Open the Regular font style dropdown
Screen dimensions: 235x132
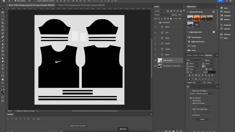pyautogui.click(x=210, y=60)
